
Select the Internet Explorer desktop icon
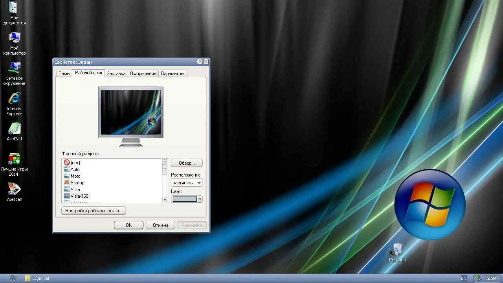tap(14, 104)
